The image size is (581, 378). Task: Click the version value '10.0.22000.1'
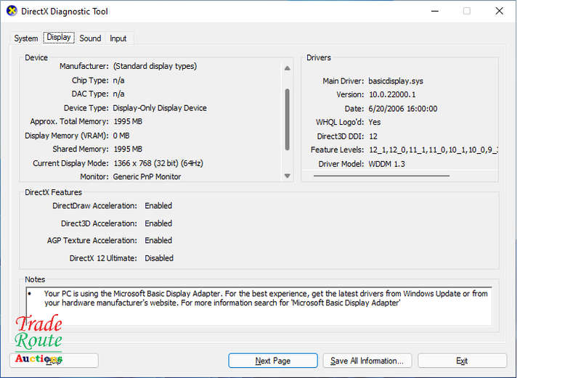pos(392,95)
